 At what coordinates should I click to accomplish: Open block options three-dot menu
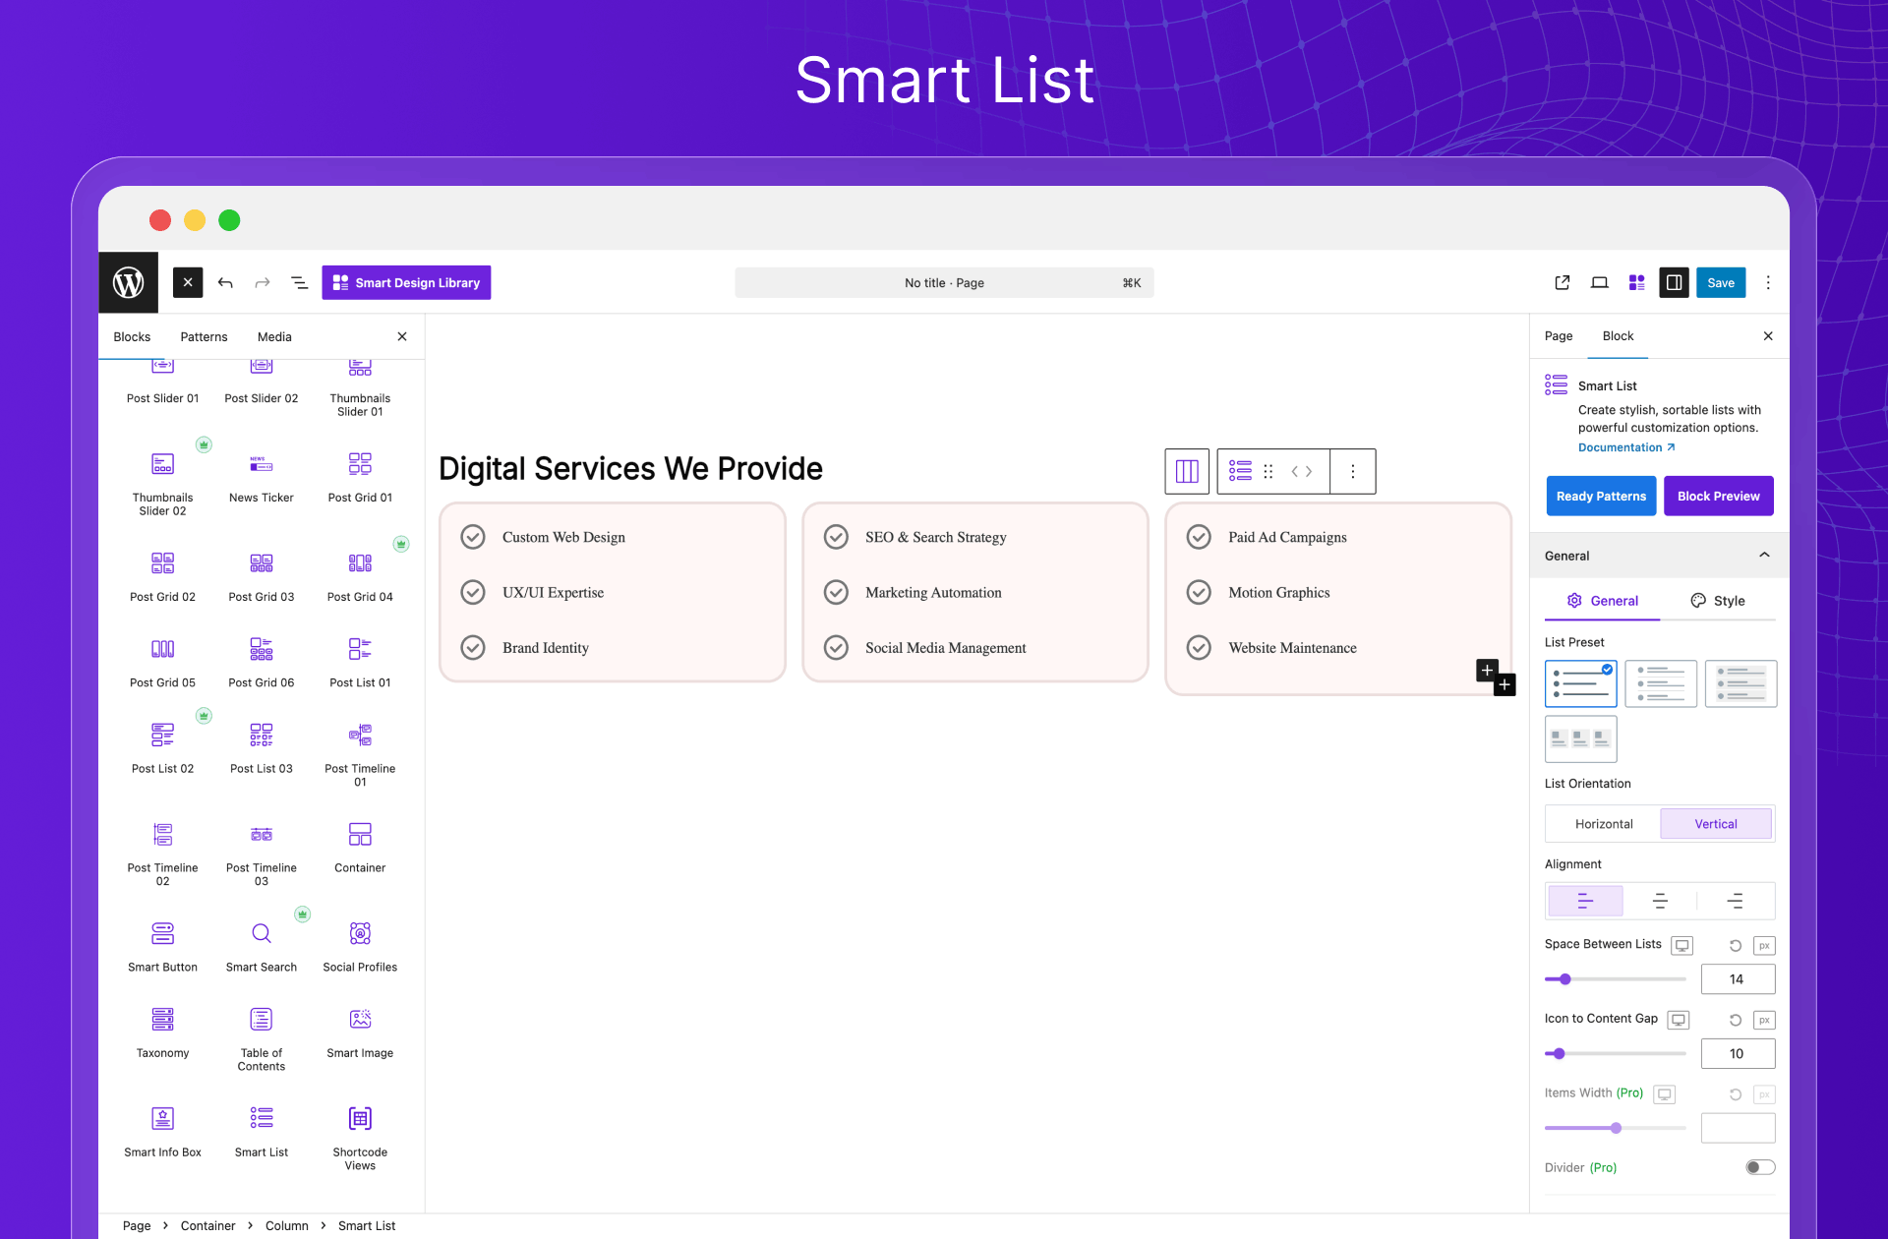click(x=1353, y=471)
